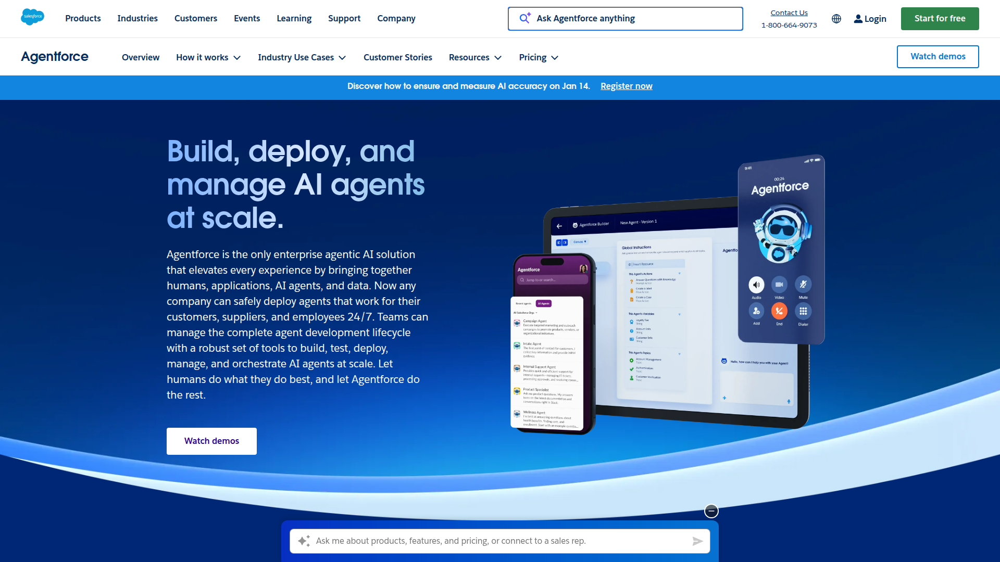The width and height of the screenshot is (1000, 562).
Task: Open the Resources dropdown
Action: coord(475,57)
